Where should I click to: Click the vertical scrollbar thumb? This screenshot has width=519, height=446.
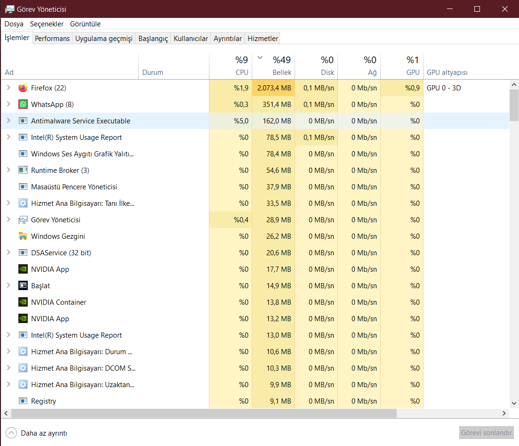pos(514,105)
